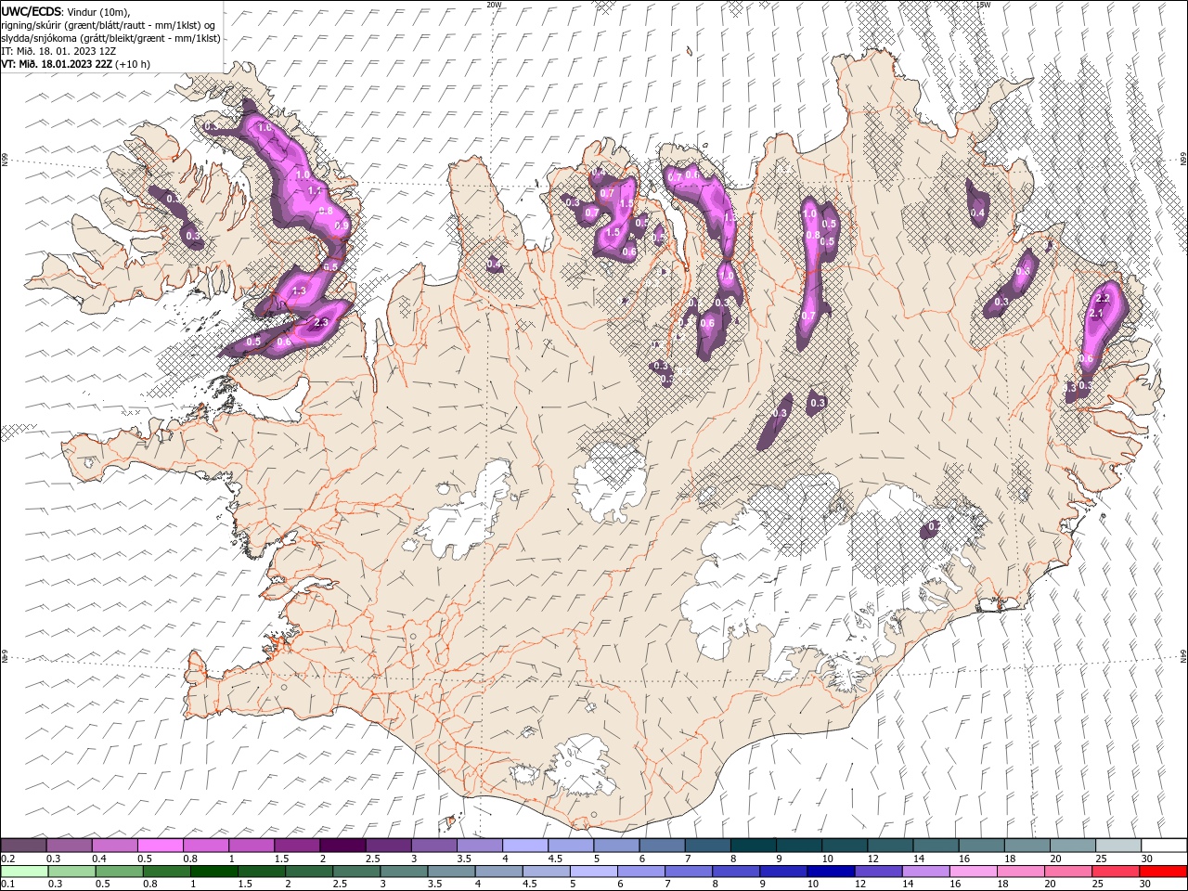Pick the upper legend swatch between 0.5 and 0.8
1188x891 pixels.
[x=161, y=846]
